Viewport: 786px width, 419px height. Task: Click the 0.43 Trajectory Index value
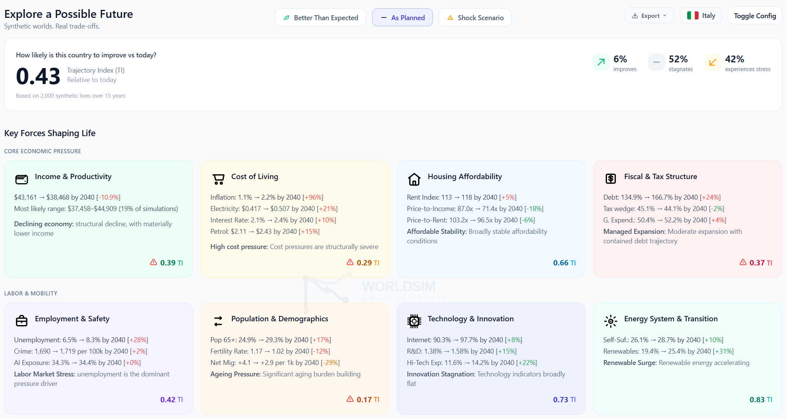(x=38, y=76)
